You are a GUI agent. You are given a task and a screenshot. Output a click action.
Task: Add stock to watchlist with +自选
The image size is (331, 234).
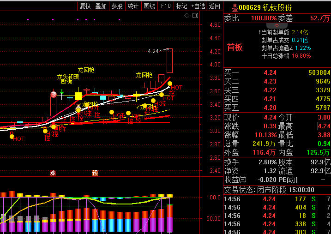point(197,6)
